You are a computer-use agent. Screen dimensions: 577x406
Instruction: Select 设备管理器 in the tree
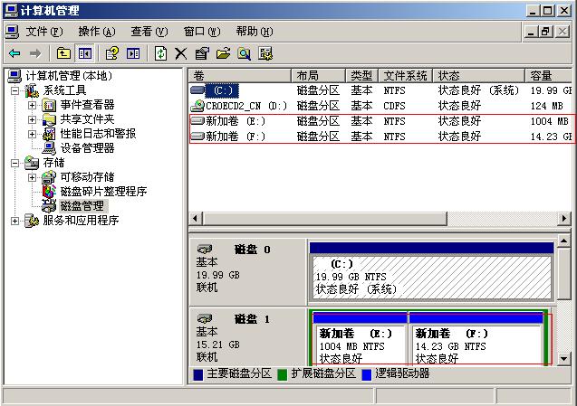point(87,148)
